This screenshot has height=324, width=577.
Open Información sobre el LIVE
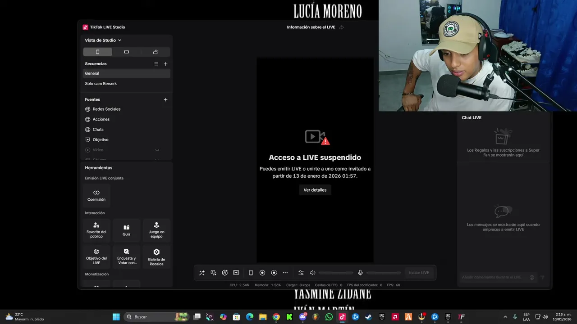311,27
